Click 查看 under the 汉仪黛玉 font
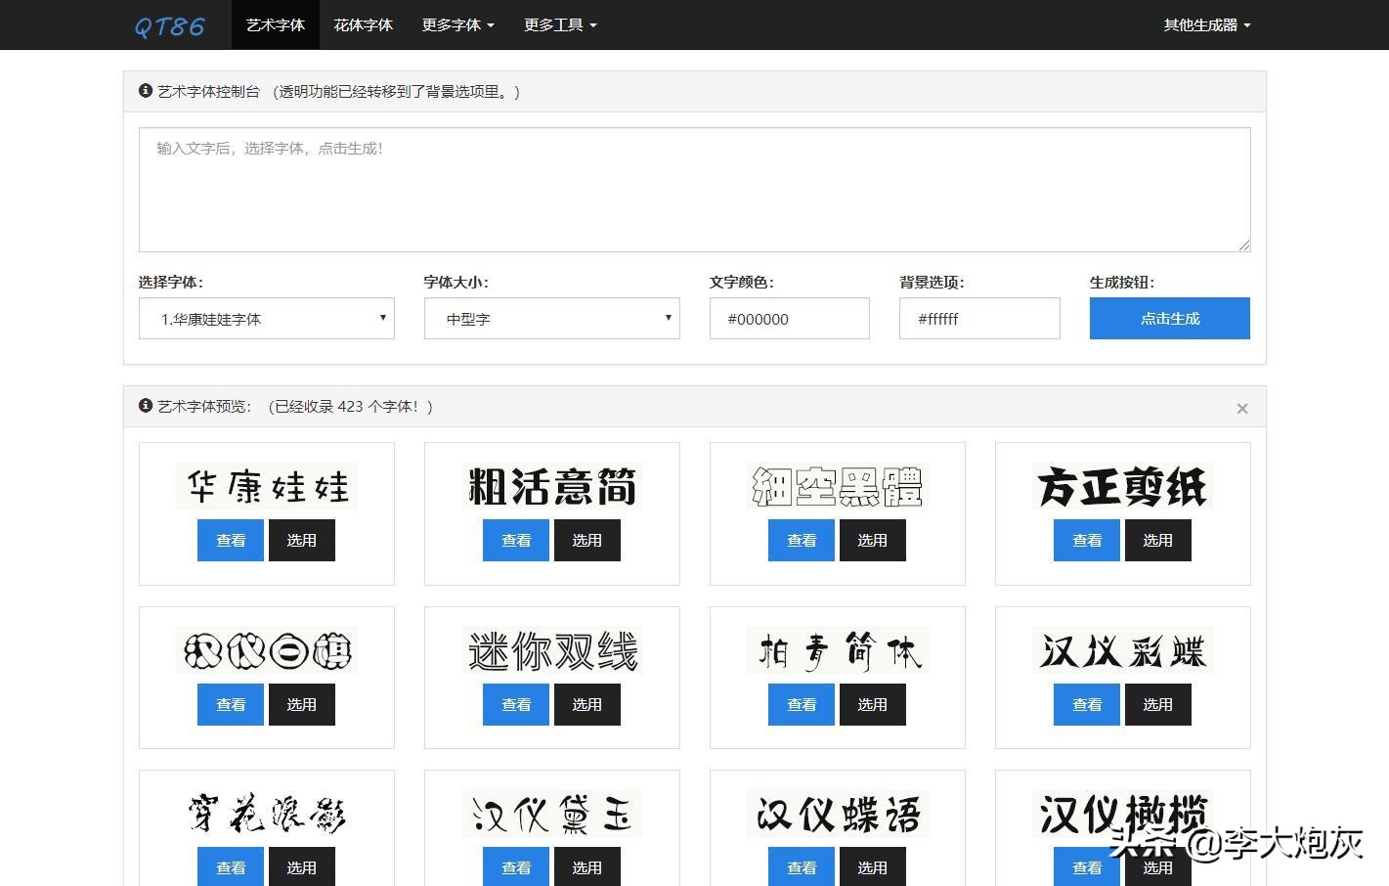Viewport: 1389px width, 886px height. [x=515, y=866]
